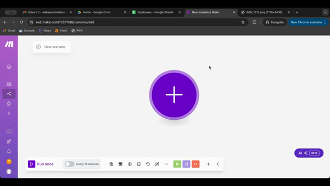Toggle the scenario scheduling switch

69,164
